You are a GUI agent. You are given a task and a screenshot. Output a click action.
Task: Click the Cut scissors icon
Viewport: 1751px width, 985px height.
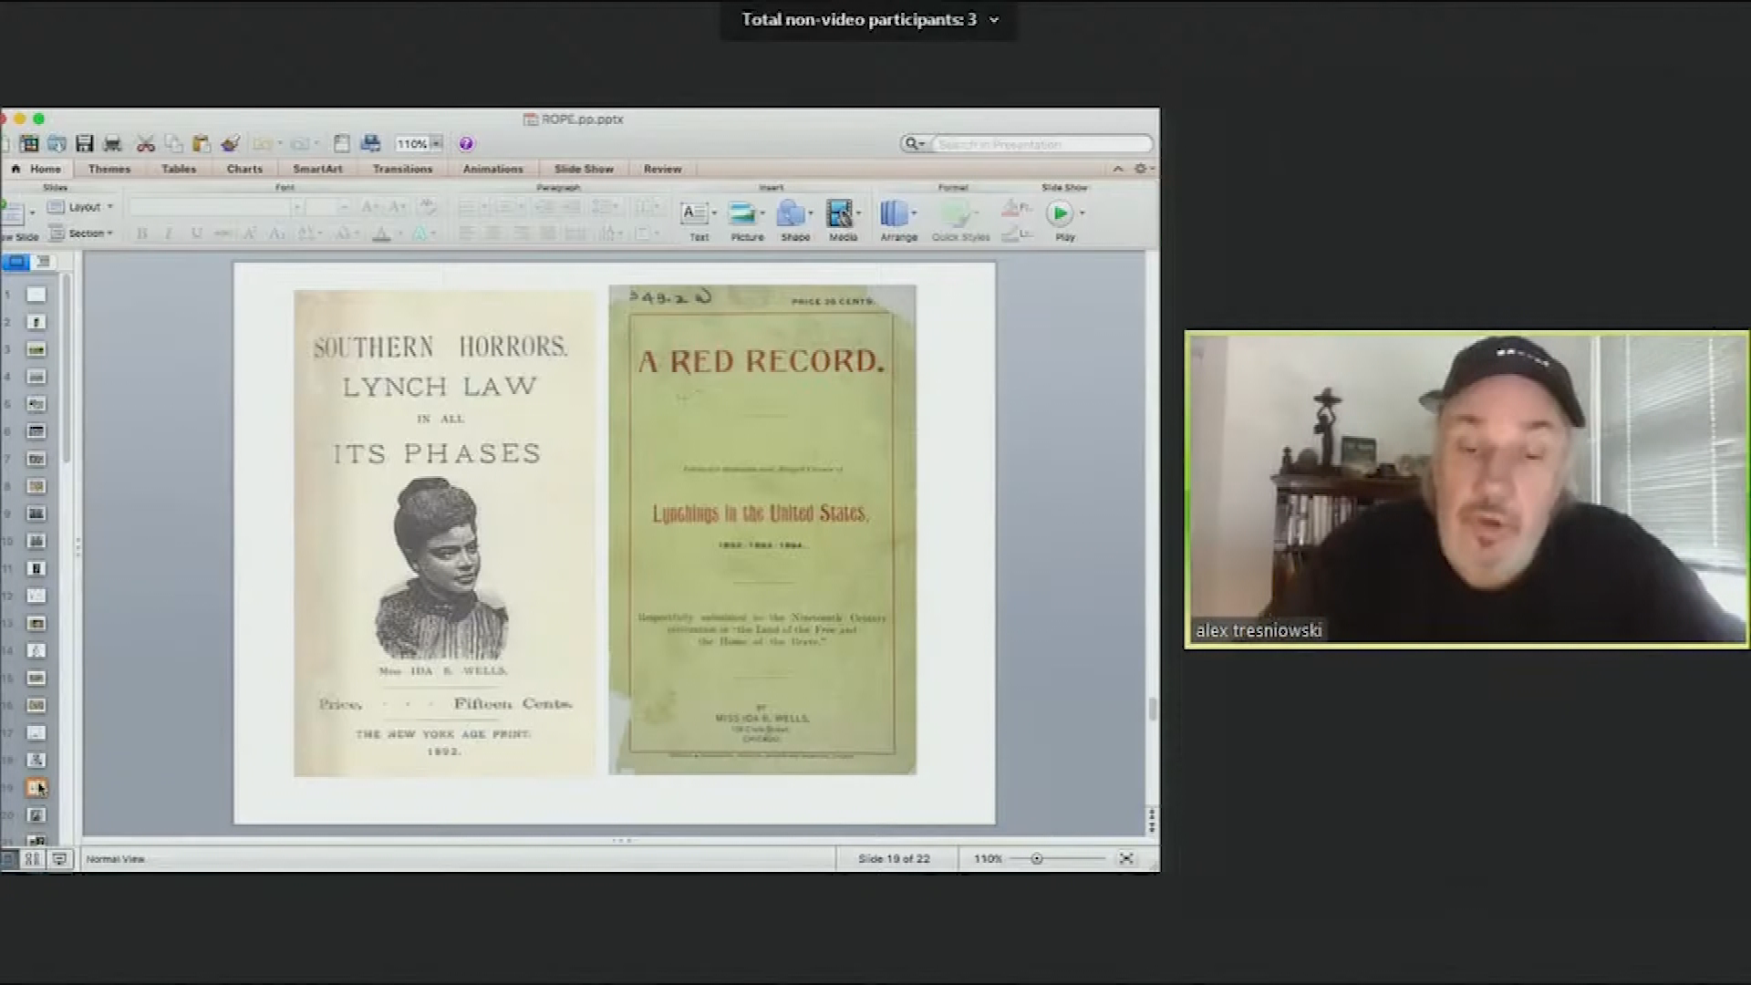[145, 143]
